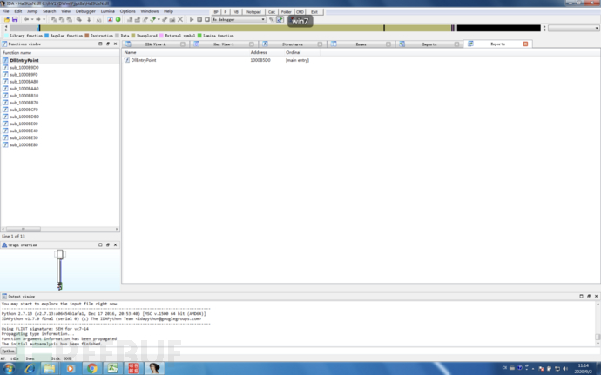This screenshot has width=601, height=375.
Task: Select sub_10008C70 in the Functions window
Action: [24, 110]
